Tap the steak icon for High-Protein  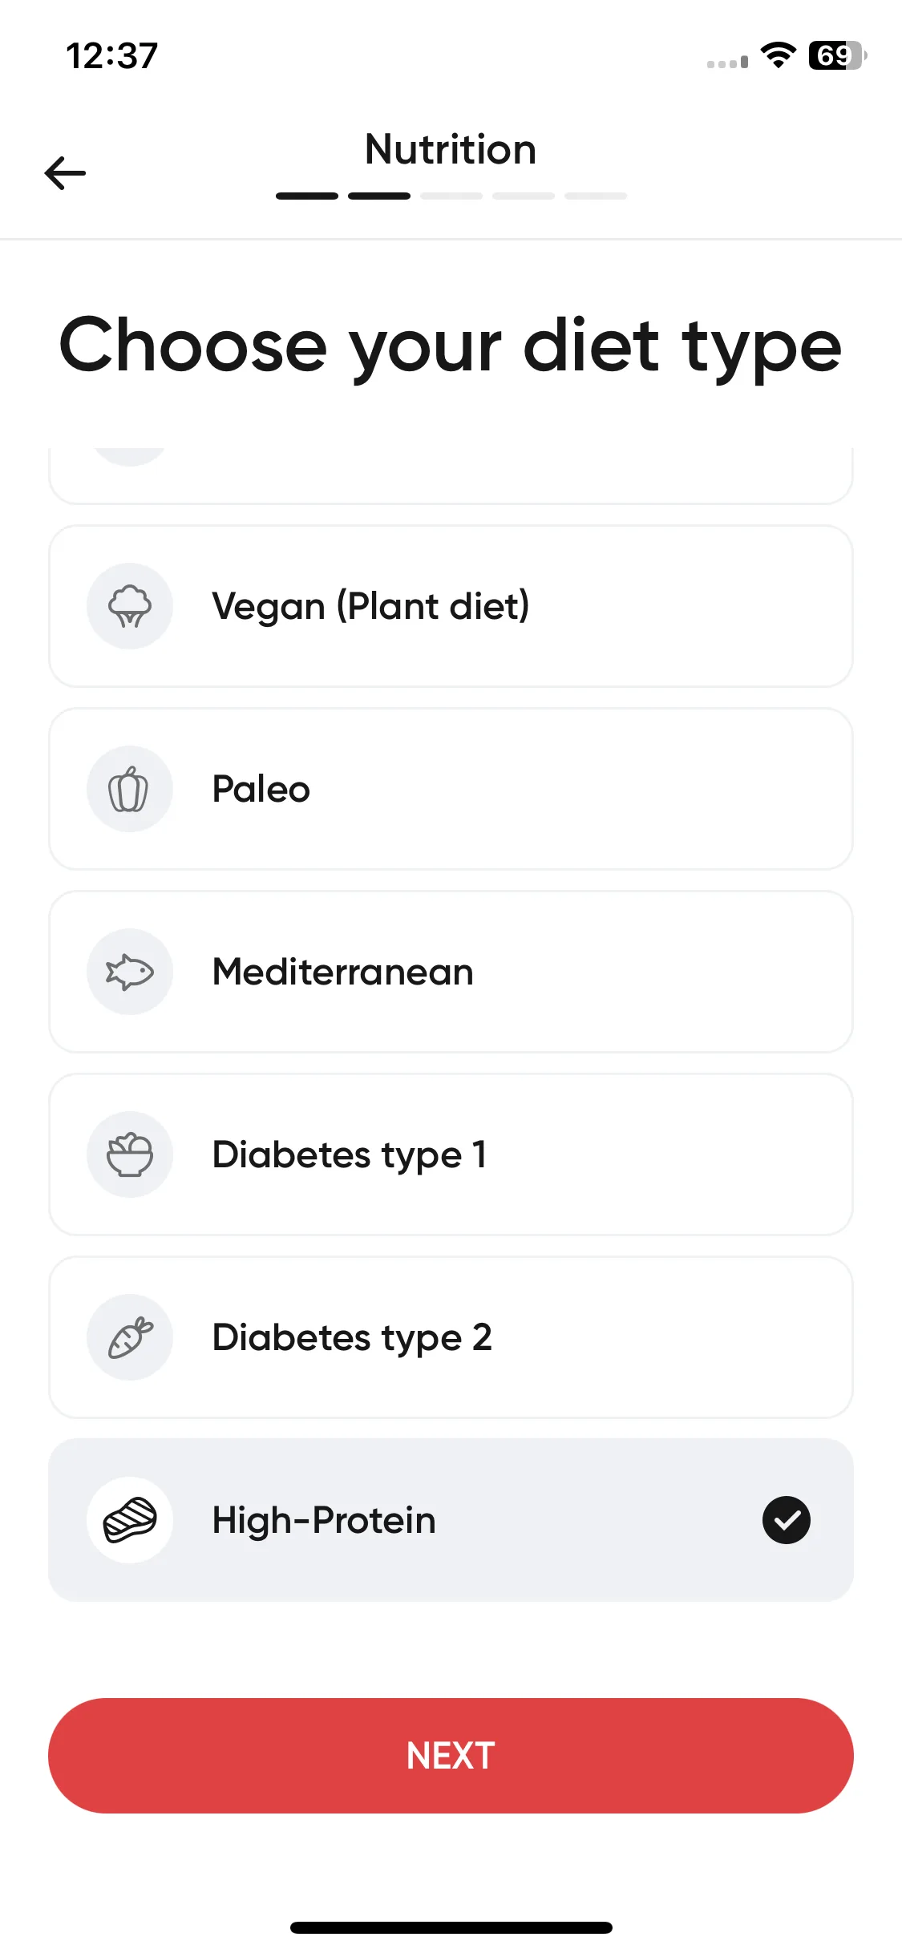(130, 1520)
